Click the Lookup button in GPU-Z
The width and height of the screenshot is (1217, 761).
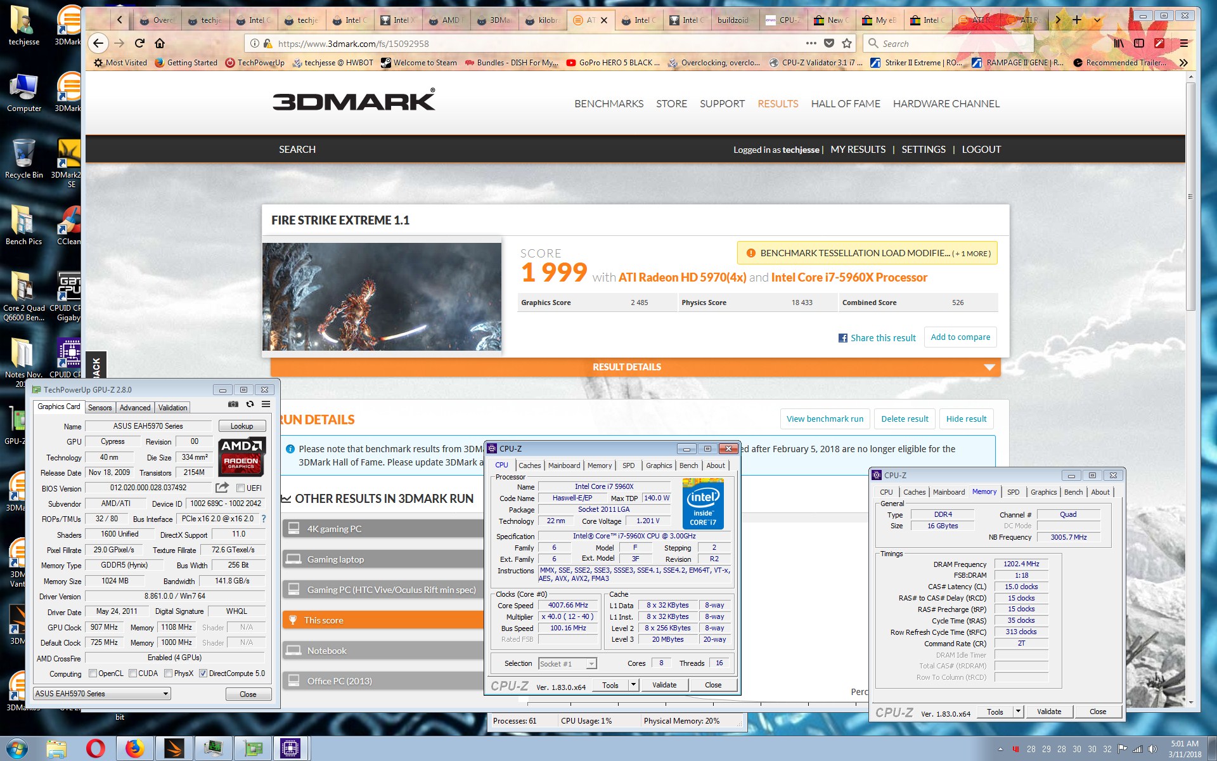(241, 426)
